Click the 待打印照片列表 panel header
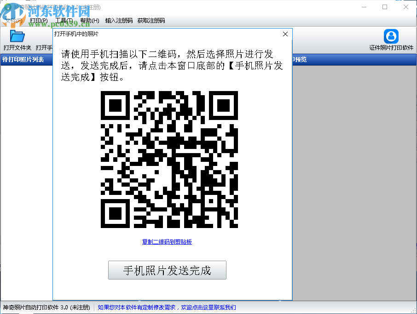The width and height of the screenshot is (417, 314). [27, 59]
